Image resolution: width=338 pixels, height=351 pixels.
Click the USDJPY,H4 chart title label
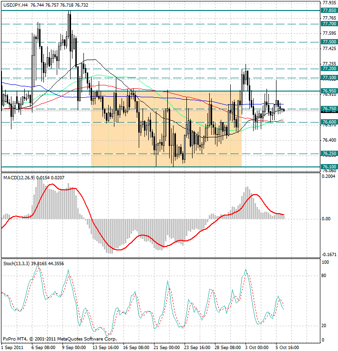[x=15, y=4]
